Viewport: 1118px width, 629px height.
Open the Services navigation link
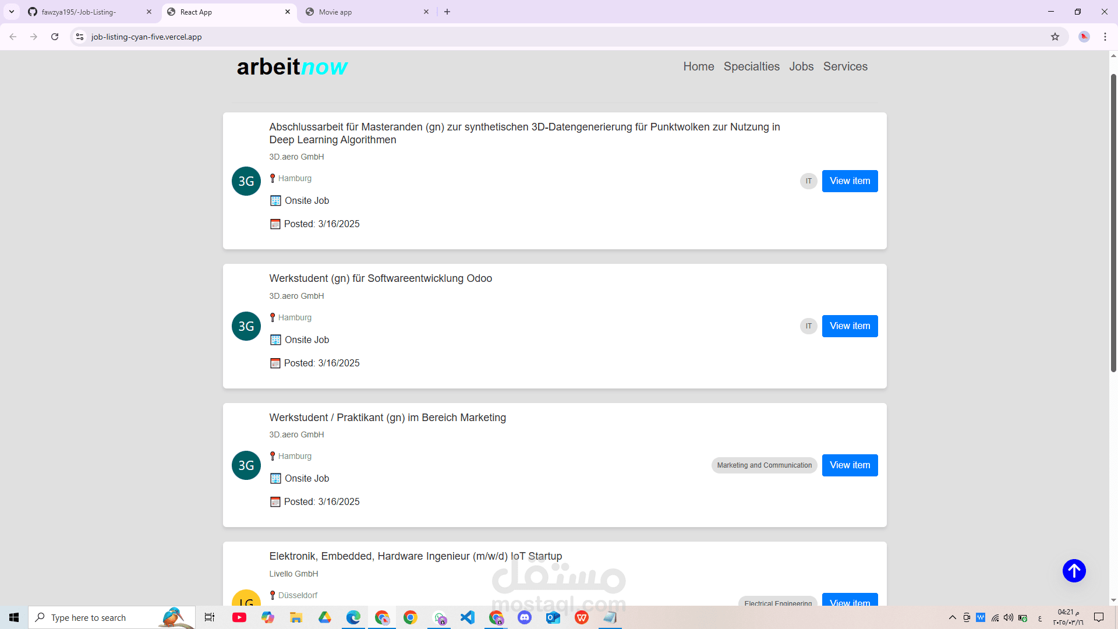[845, 66]
